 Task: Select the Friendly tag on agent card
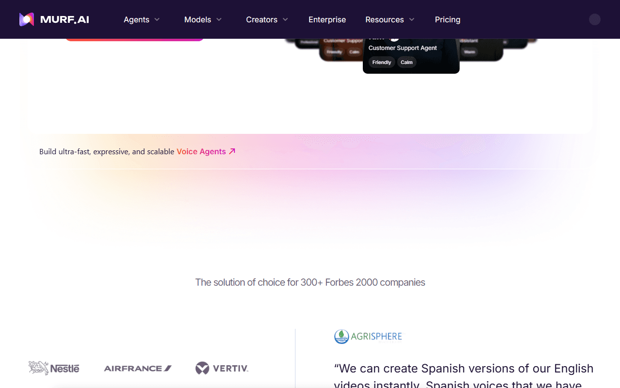tap(382, 62)
